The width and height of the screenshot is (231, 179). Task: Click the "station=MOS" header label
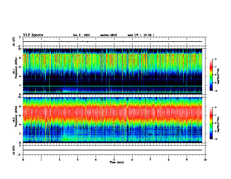tap(108, 35)
